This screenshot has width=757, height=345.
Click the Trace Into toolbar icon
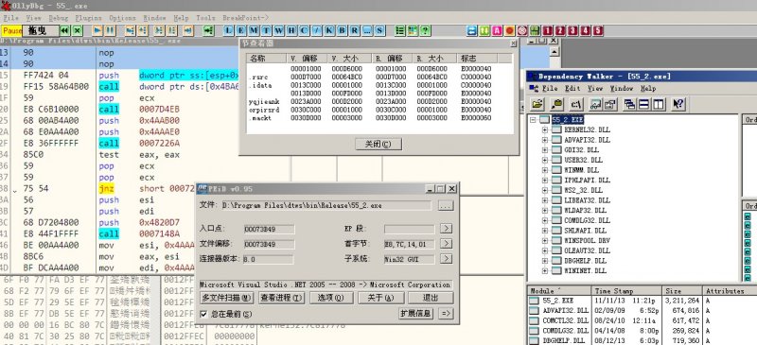[x=159, y=31]
